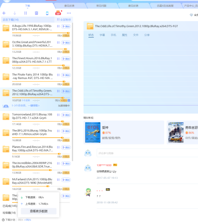This screenshot has height=222, width=198.
Task: Pause The Pirate Fairy 2014 download
Action: tap(58, 75)
